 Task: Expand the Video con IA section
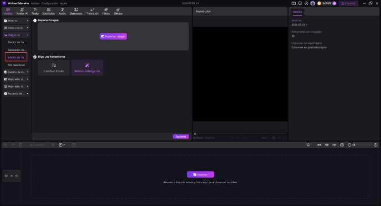(16, 28)
